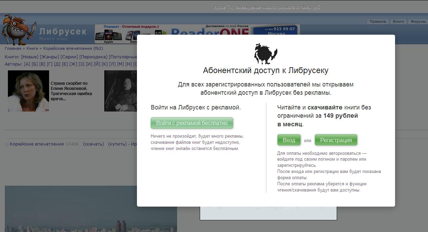Image resolution: width=428 pixels, height=232 pixels.
Task: Click the pirate mascot logo in header
Action: pos(19,30)
